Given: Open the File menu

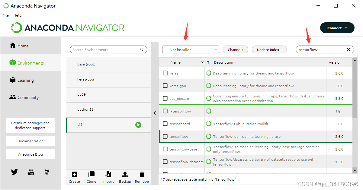Looking at the screenshot, I should 6,15.
